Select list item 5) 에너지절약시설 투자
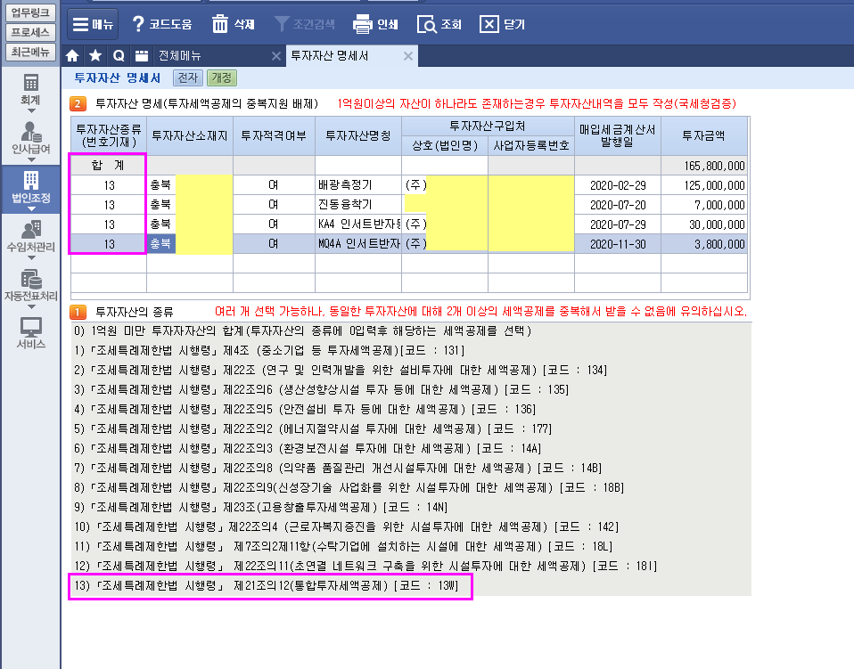 pyautogui.click(x=313, y=429)
